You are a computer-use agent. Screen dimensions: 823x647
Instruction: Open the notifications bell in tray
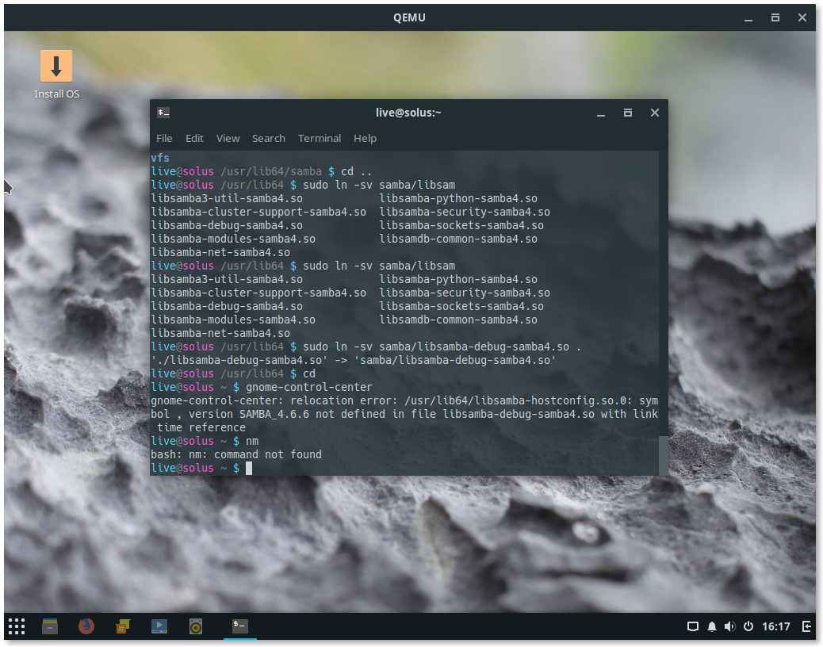(x=712, y=626)
